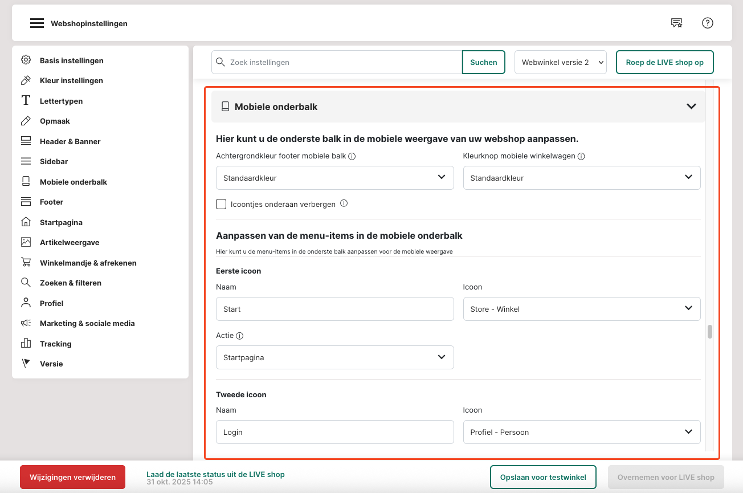The height and width of the screenshot is (493, 743).
Task: Open the hamburger menu icon
Action: pos(37,23)
